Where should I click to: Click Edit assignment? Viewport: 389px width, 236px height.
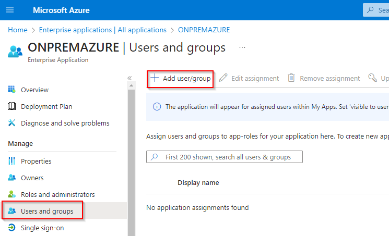click(255, 78)
